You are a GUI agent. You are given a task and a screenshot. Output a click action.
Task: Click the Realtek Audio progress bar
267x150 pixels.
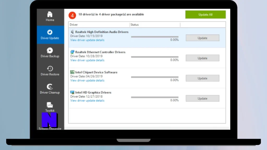click(x=155, y=37)
